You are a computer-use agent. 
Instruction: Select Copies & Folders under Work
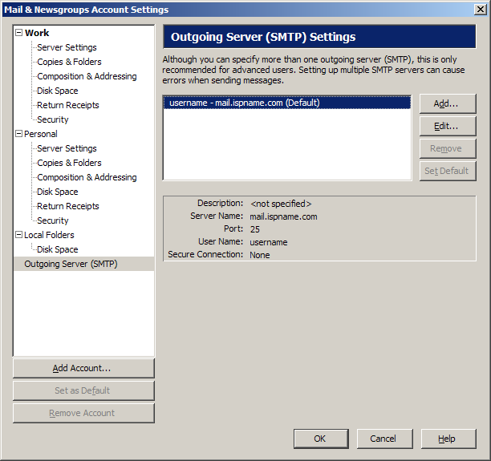[69, 62]
